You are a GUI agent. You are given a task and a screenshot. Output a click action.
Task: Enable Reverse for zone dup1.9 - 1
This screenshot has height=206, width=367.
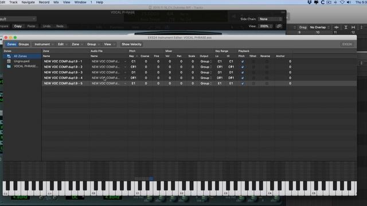(x=267, y=61)
